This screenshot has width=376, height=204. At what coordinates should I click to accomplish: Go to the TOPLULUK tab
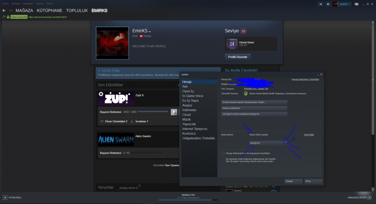(x=77, y=10)
